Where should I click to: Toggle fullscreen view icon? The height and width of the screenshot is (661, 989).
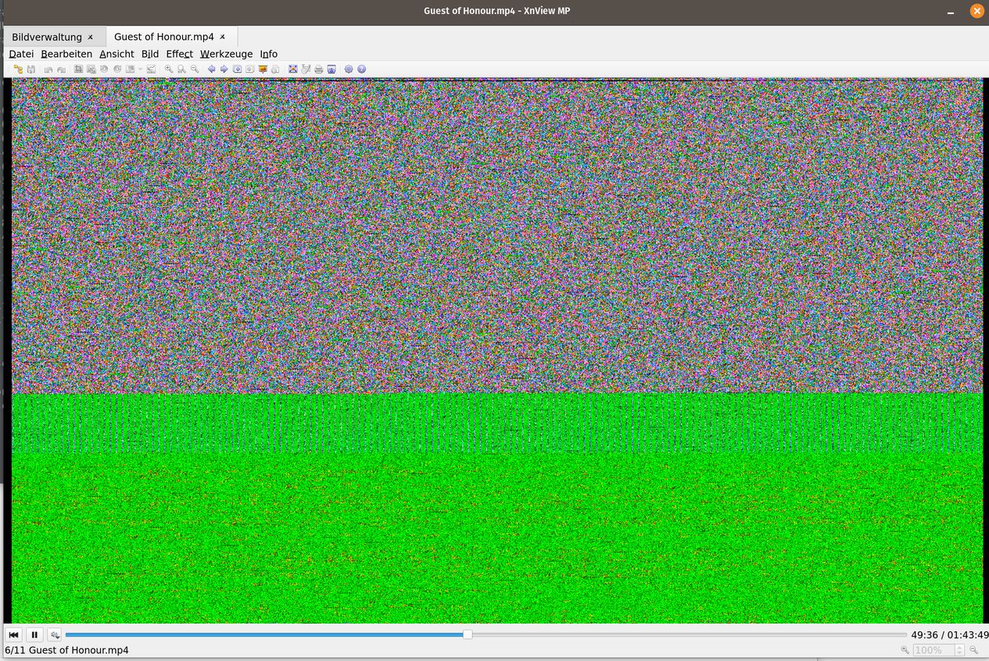293,69
